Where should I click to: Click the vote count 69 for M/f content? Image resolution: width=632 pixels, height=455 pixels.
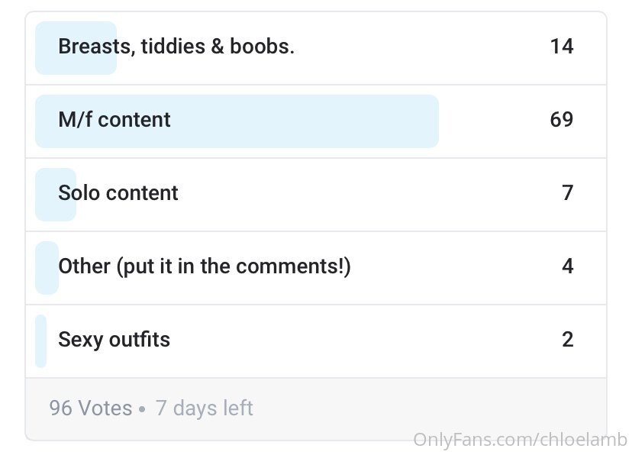(562, 120)
